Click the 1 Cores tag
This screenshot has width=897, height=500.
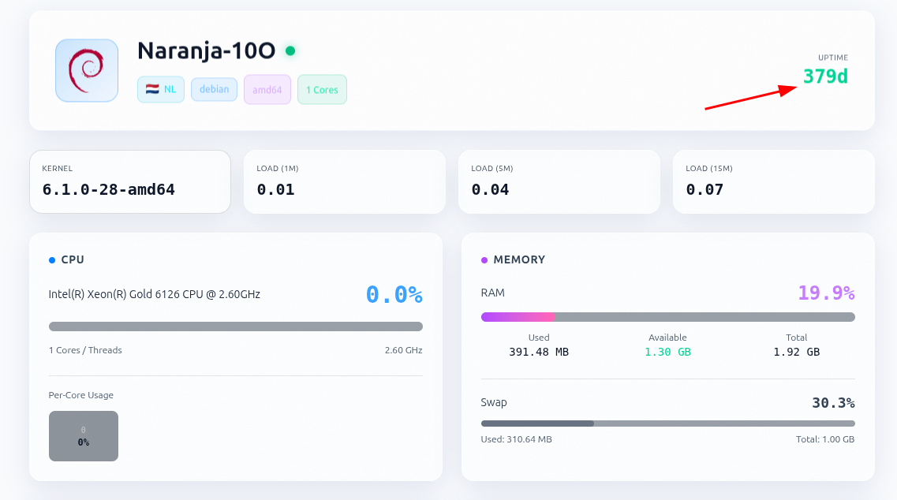[x=322, y=90]
